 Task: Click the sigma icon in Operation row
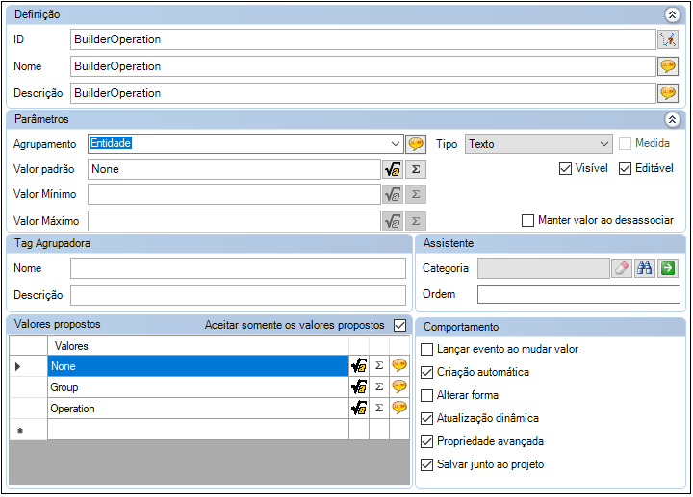[x=379, y=409]
